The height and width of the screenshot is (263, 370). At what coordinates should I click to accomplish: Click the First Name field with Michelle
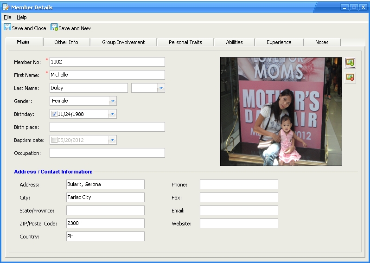click(x=108, y=75)
